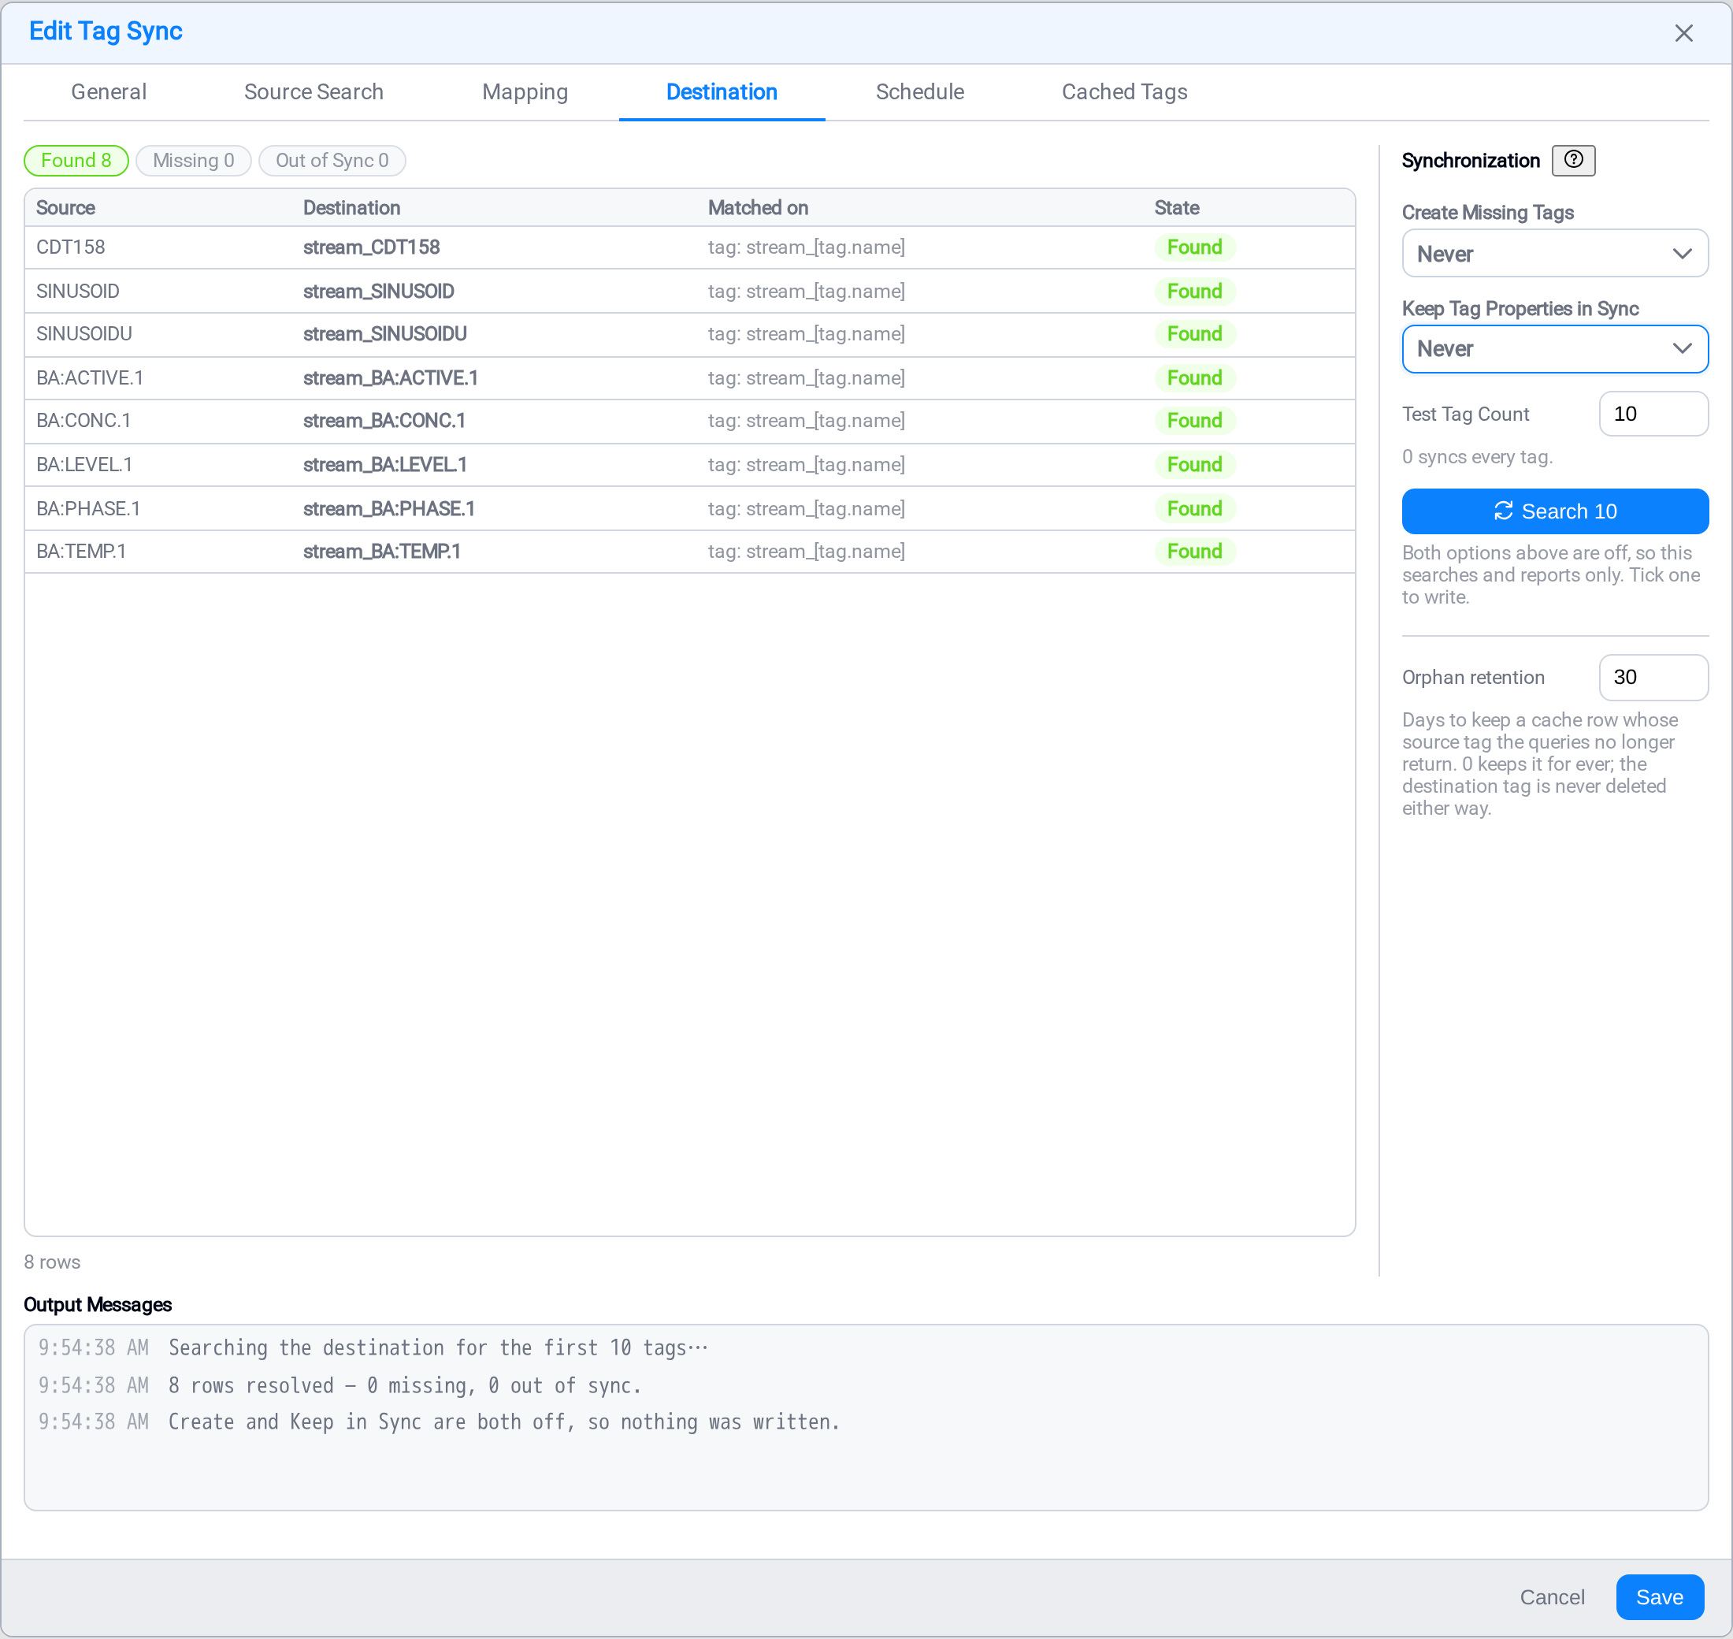This screenshot has width=1733, height=1639.
Task: View the Cached Tags tab
Action: coord(1123,91)
